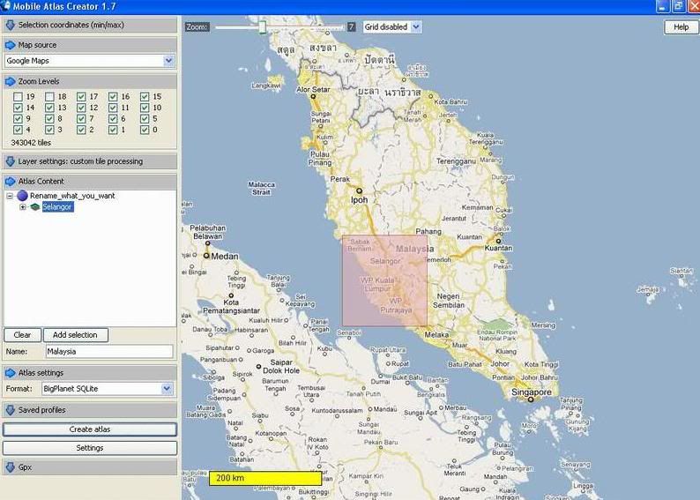The height and width of the screenshot is (500, 700).
Task: Enable zoom level 19 checkbox
Action: point(18,97)
